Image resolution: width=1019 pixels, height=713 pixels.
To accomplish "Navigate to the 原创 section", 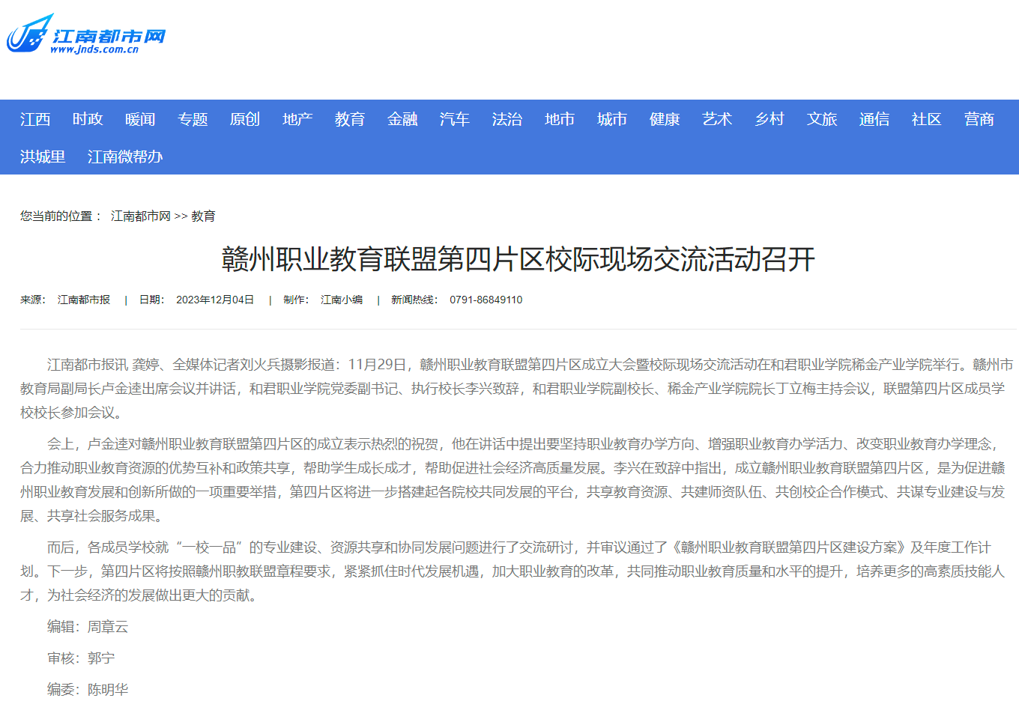I will coord(245,119).
